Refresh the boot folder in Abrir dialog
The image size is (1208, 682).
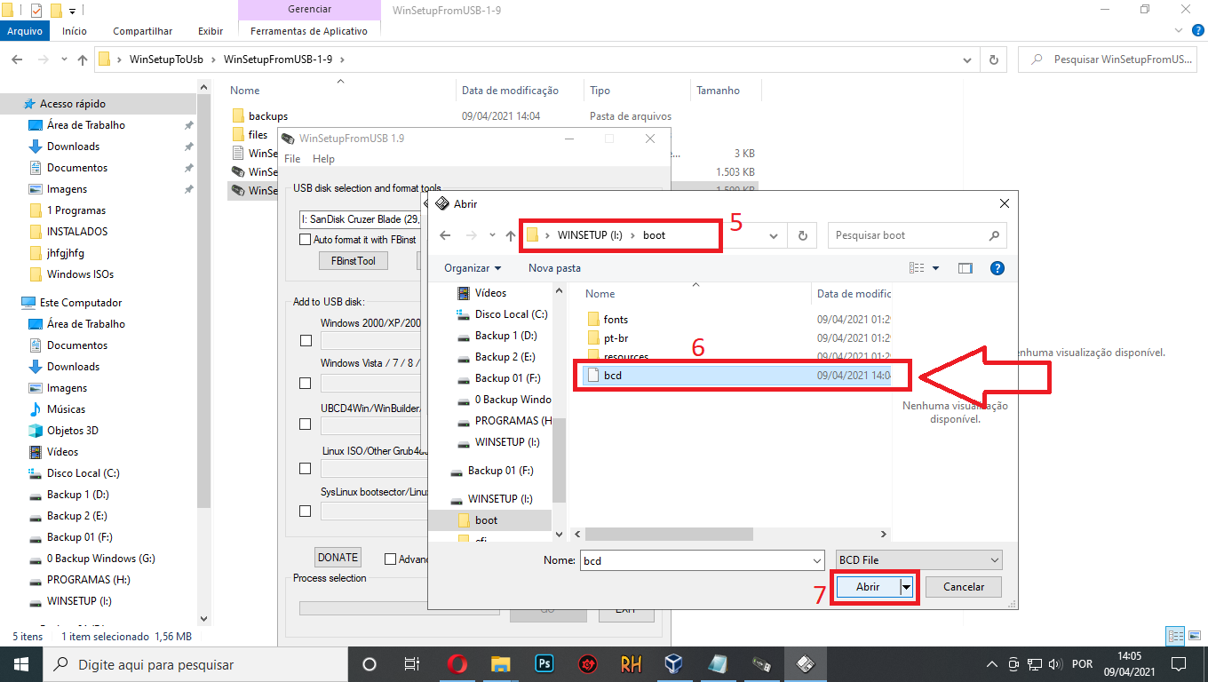[x=802, y=235]
